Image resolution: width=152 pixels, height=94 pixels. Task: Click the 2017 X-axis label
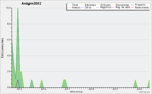[x=67, y=89]
